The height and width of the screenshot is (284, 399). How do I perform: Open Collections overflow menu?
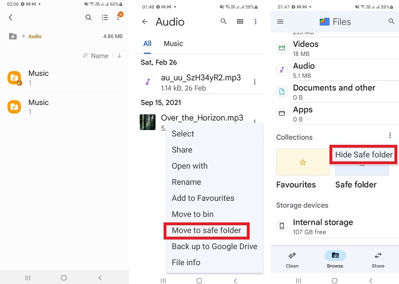click(390, 135)
